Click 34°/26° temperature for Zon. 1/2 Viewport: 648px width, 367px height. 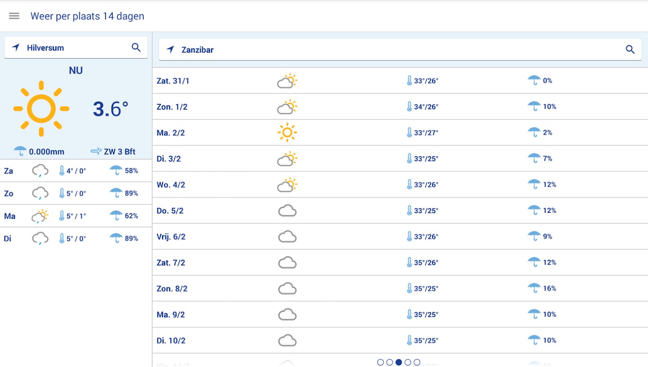point(426,106)
